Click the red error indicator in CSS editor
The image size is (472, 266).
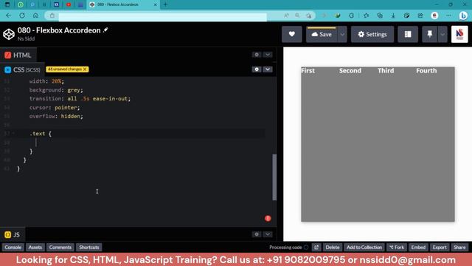coord(268,218)
